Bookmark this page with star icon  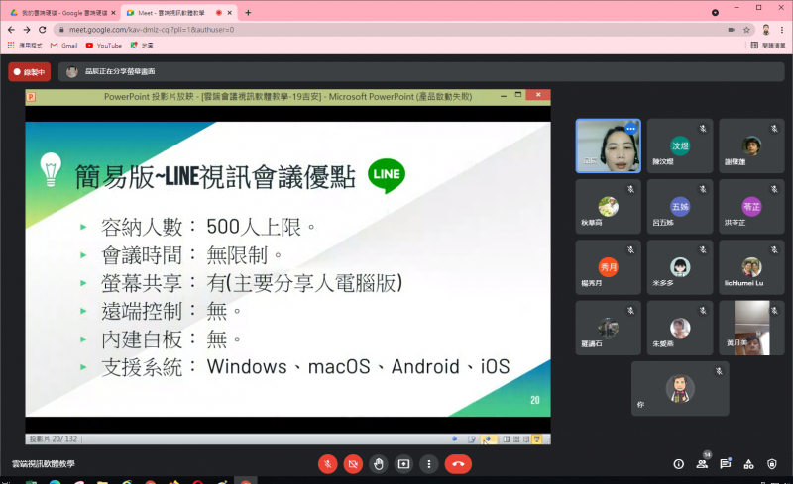click(746, 30)
